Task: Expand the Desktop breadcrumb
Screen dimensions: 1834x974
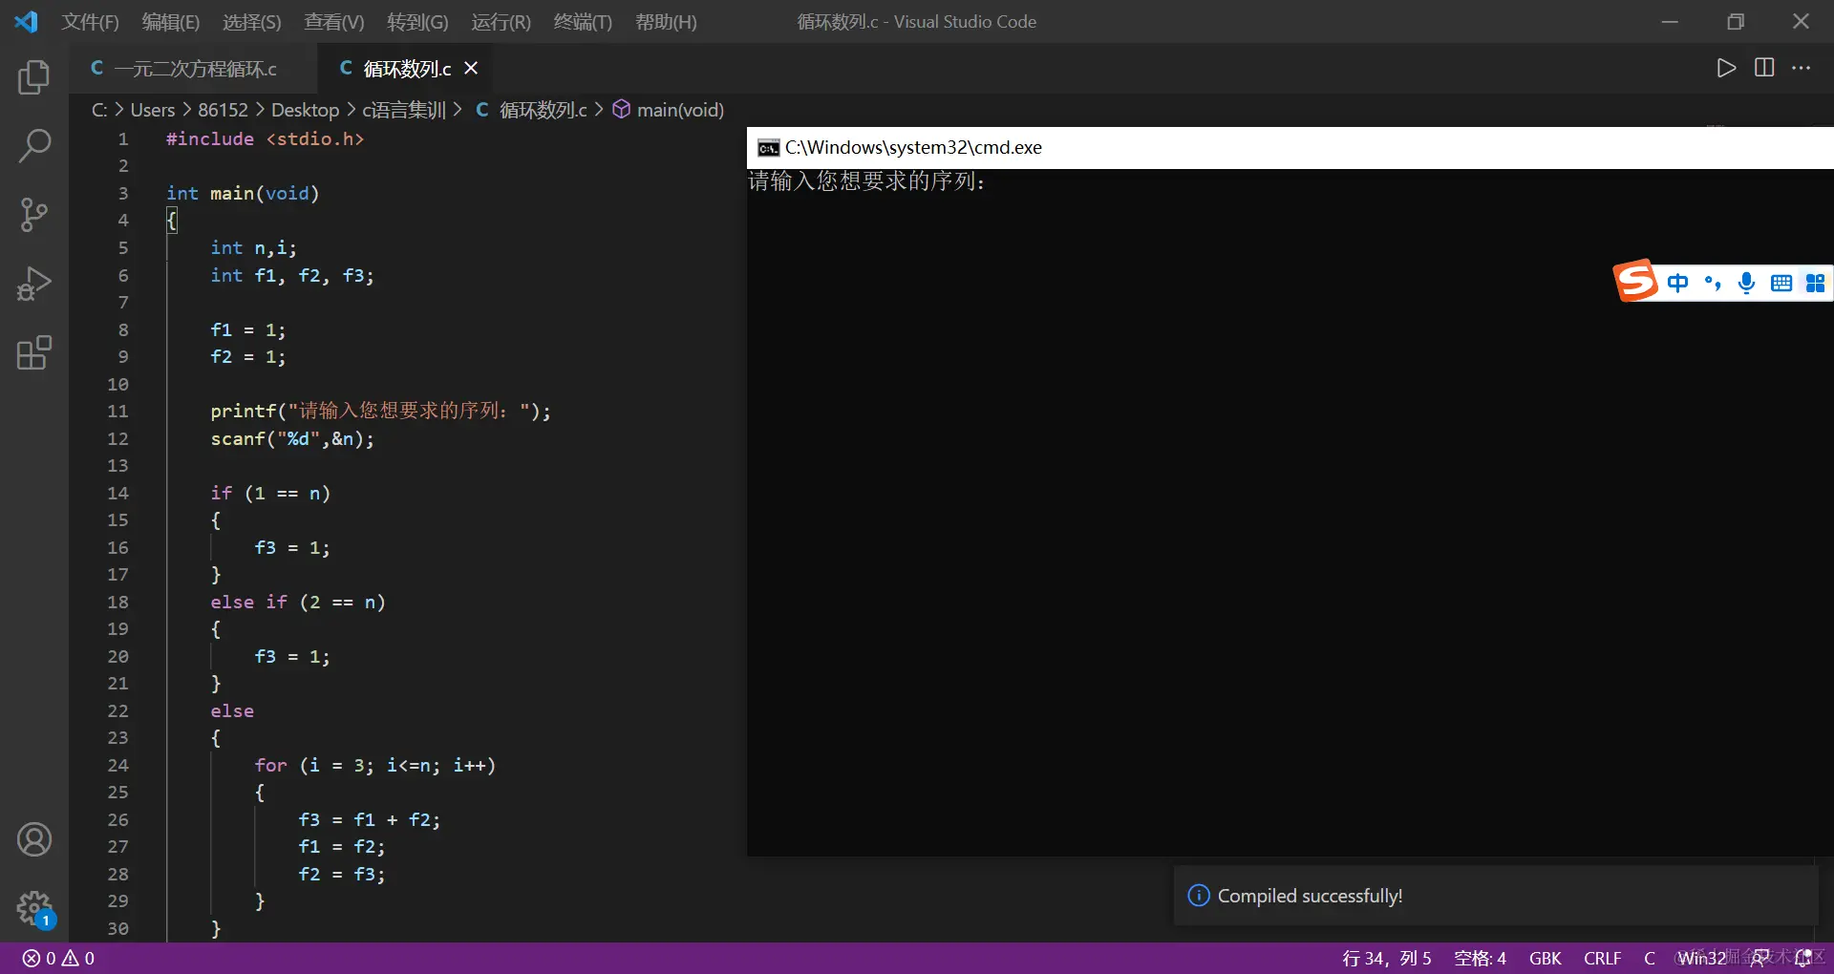Action: (x=305, y=110)
